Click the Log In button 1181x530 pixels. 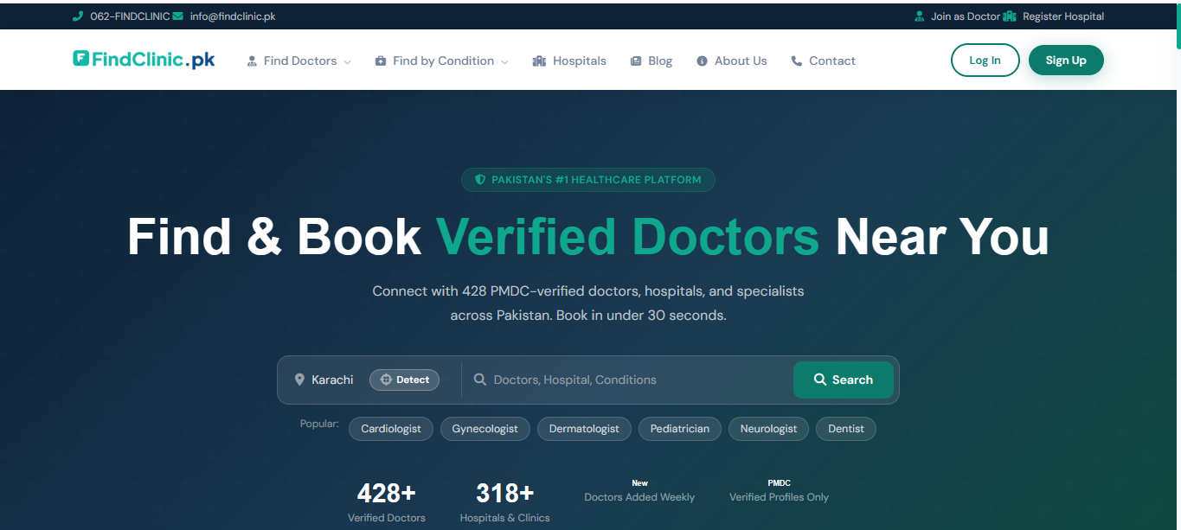coord(985,61)
